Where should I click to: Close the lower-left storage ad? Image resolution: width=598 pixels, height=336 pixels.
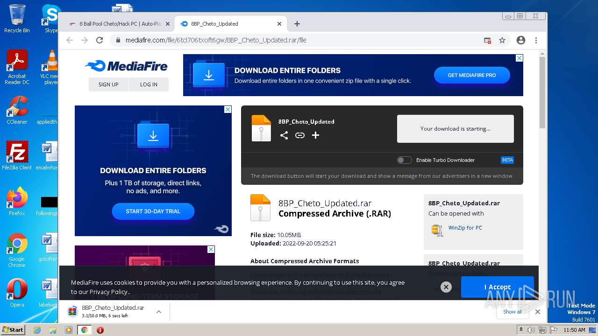point(211,250)
